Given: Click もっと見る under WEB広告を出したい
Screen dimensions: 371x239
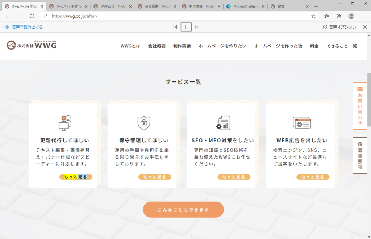Looking at the screenshot, I should (313, 177).
